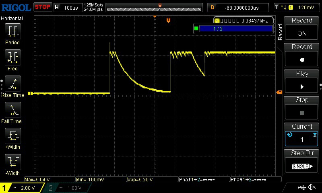This screenshot has height=193, width=322.
Task: Select the Fall Time measurement icon
Action: [12, 110]
